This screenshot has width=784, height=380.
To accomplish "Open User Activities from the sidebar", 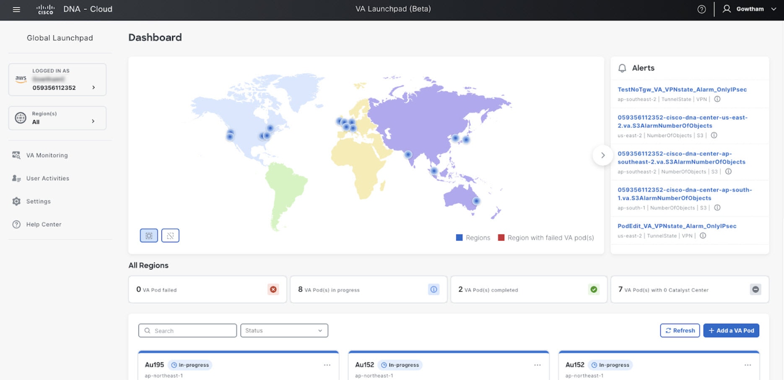I will pos(48,178).
